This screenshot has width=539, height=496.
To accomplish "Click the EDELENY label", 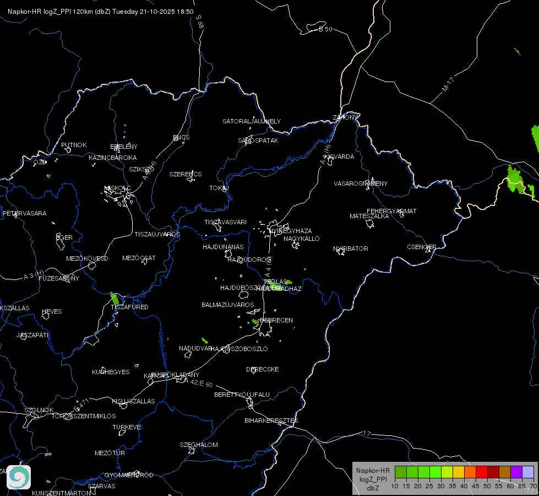I will 124,147.
